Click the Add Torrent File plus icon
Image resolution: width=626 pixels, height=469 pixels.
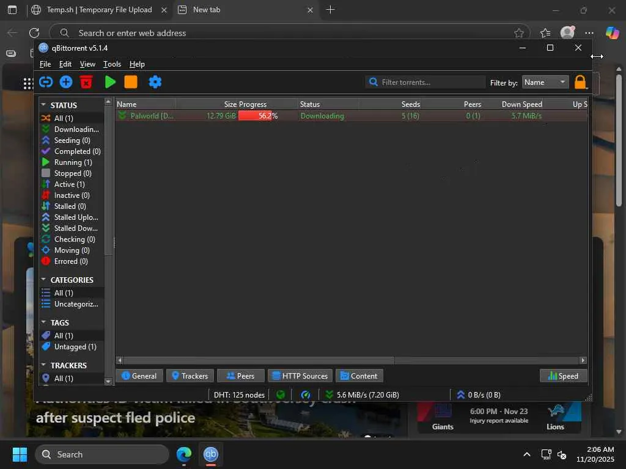tap(66, 82)
